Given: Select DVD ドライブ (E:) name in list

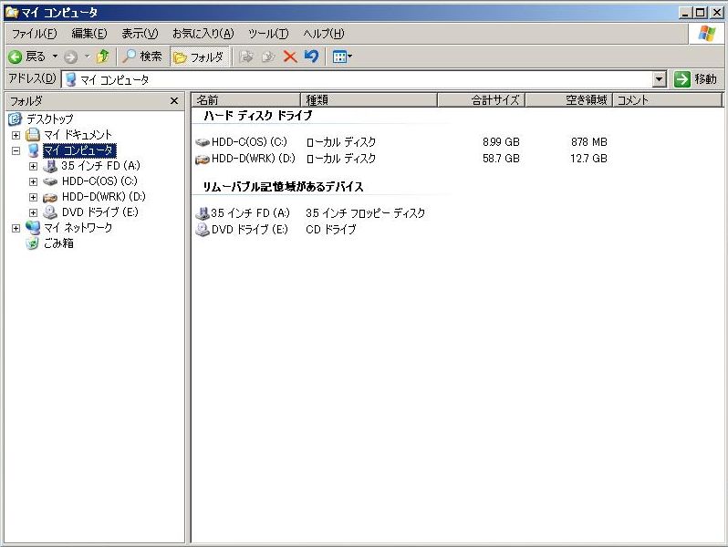Looking at the screenshot, I should pos(250,229).
